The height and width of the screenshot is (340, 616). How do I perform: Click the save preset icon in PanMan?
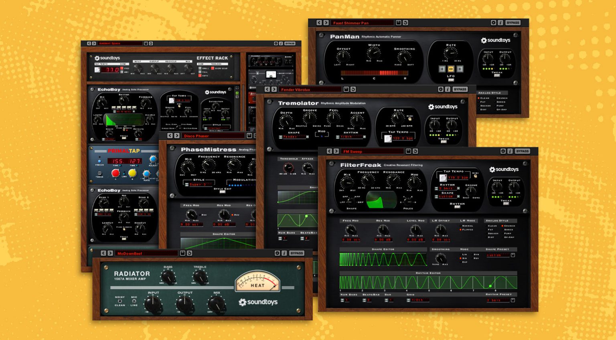398,23
